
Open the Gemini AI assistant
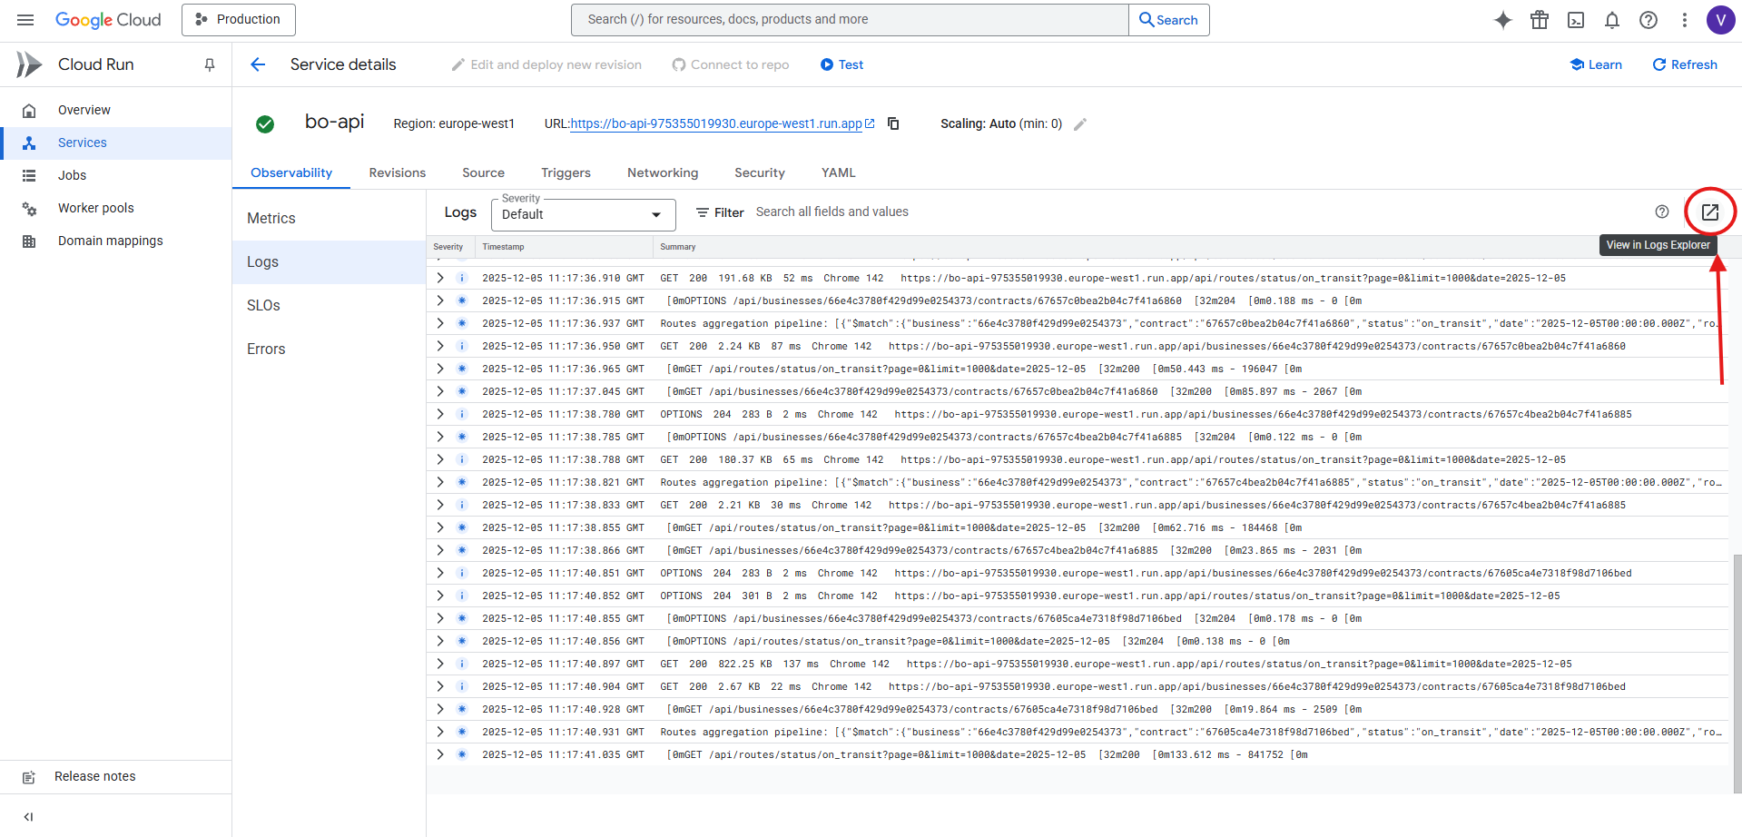point(1503,19)
